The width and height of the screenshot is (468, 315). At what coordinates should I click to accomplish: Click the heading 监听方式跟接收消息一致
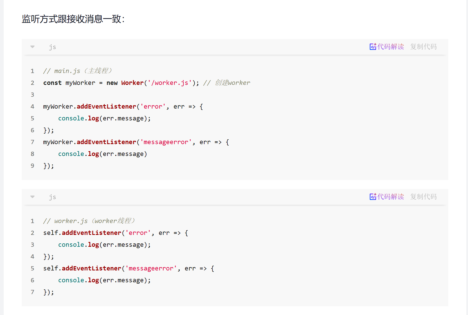pos(73,19)
